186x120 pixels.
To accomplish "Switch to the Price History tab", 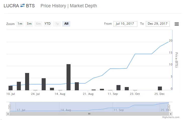I will click(53, 6).
